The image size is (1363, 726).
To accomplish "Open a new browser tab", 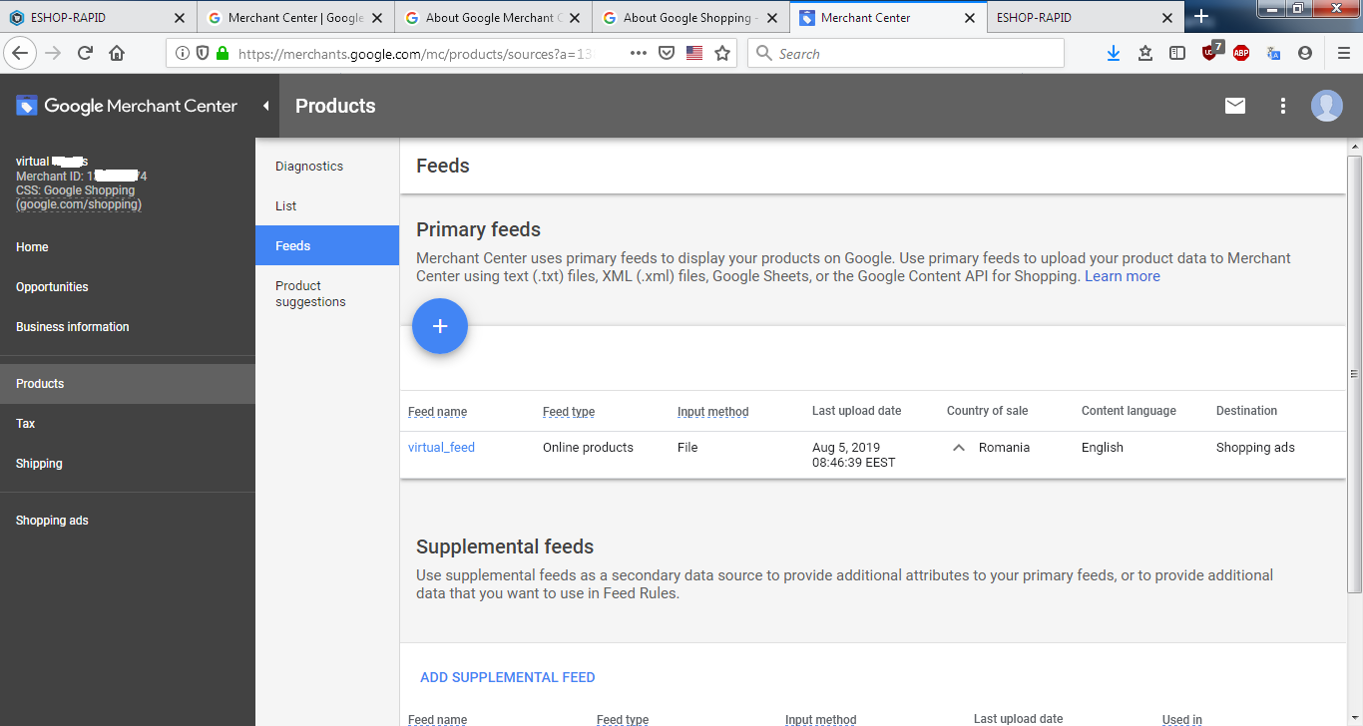I will 1201,16.
